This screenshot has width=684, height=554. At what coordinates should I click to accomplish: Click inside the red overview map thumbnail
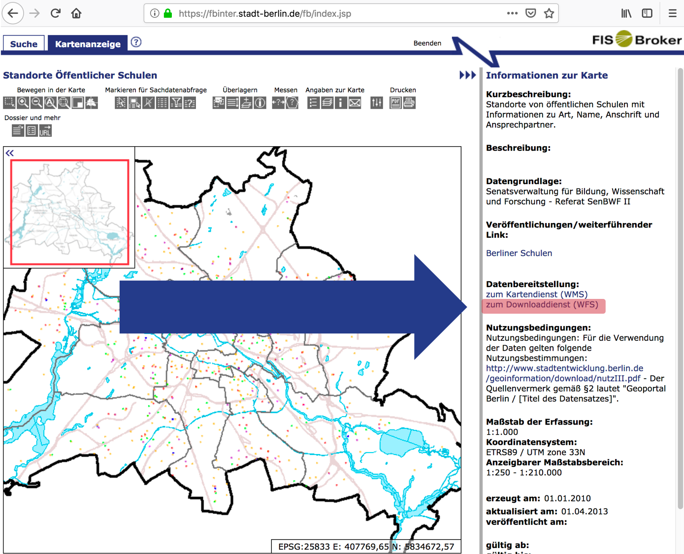click(x=69, y=212)
